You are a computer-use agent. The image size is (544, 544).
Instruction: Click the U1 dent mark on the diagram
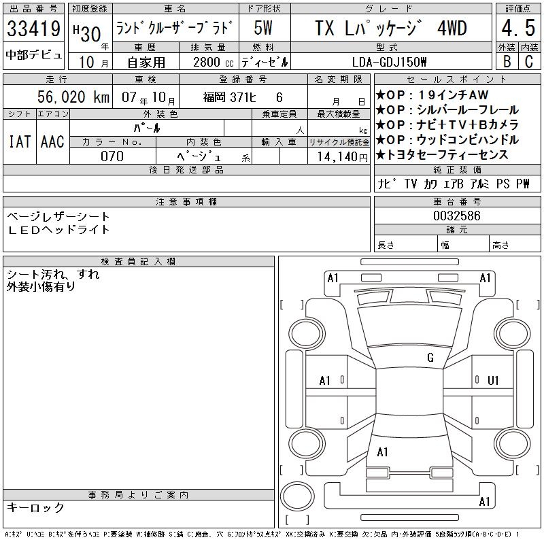[493, 380]
